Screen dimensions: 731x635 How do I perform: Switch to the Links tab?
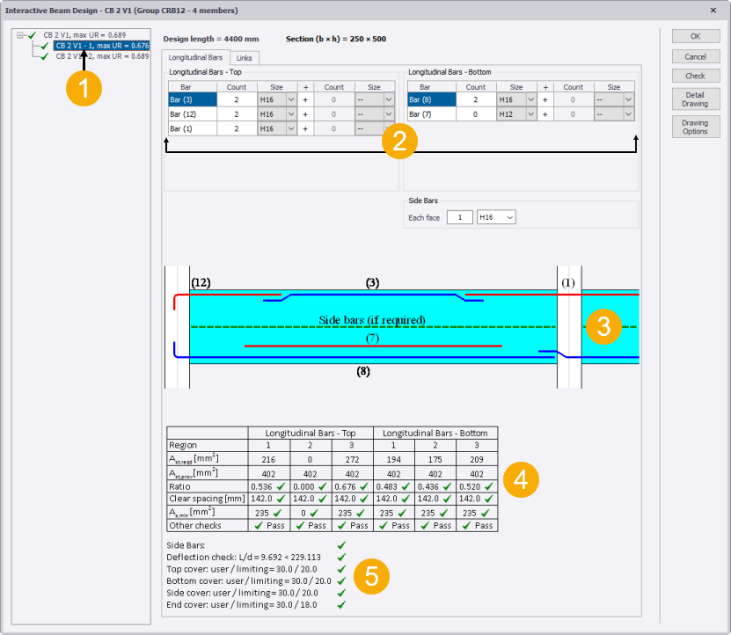coord(244,58)
